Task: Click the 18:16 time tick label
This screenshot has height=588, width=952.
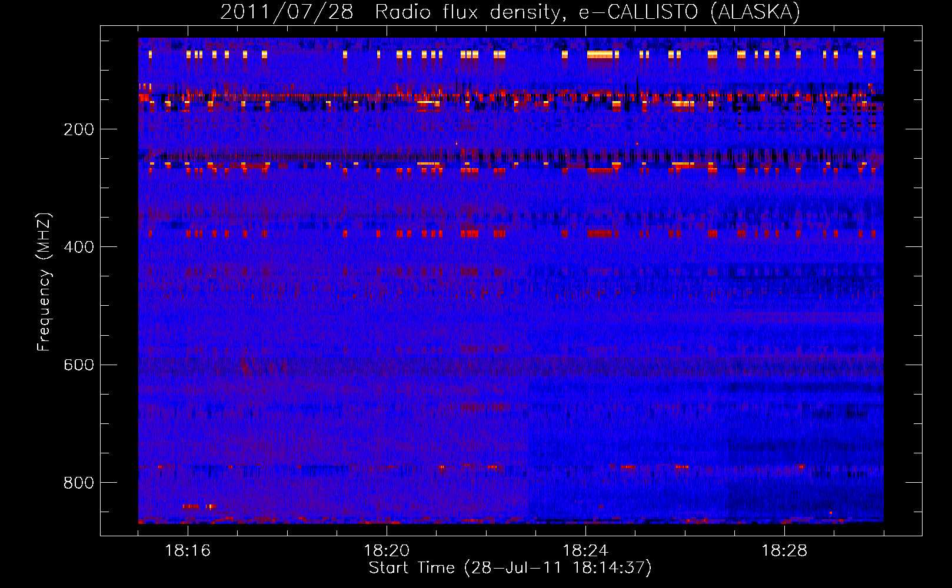Action: click(x=188, y=551)
